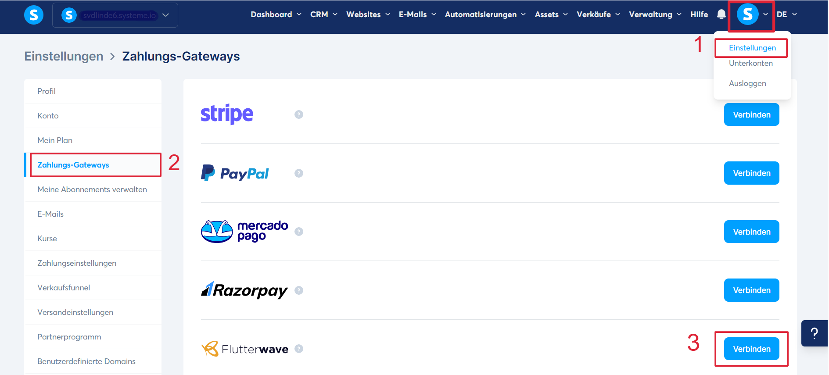Click the Razorpay logo
Screen dimensions: 829x375
coord(244,290)
